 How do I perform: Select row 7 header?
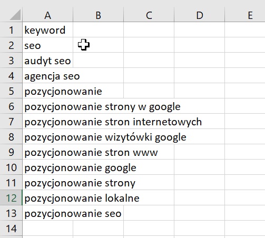(x=11, y=121)
